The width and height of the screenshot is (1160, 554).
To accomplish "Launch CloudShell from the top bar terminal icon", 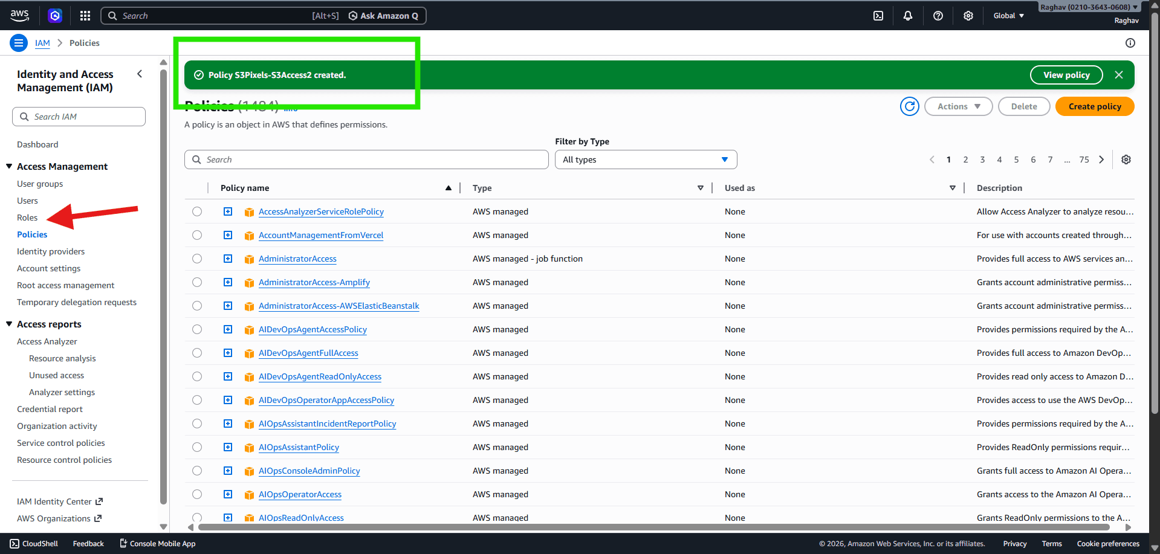I will click(878, 16).
